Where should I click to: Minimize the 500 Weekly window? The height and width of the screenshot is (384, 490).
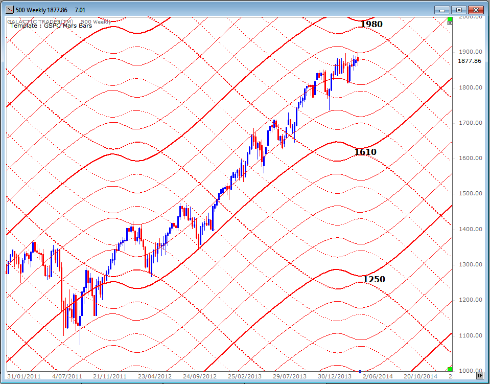pyautogui.click(x=442, y=10)
